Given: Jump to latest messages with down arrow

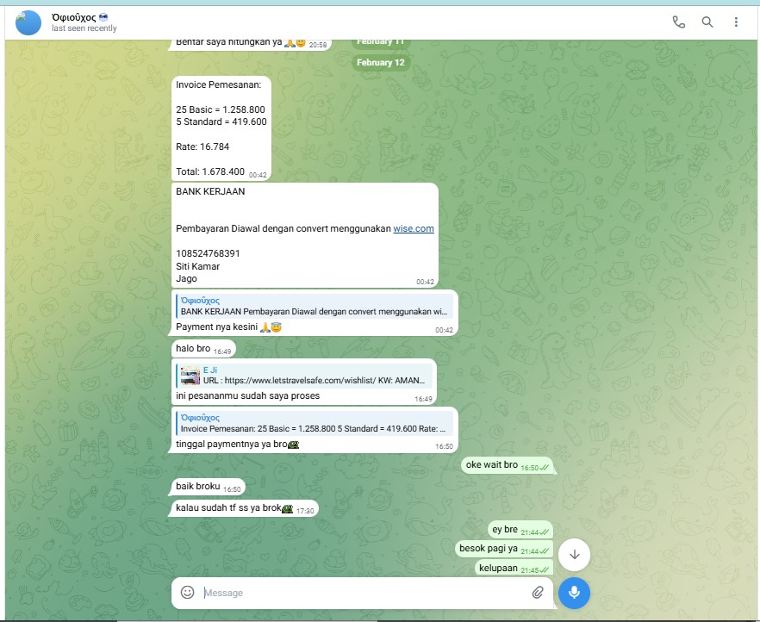Looking at the screenshot, I should 574,555.
